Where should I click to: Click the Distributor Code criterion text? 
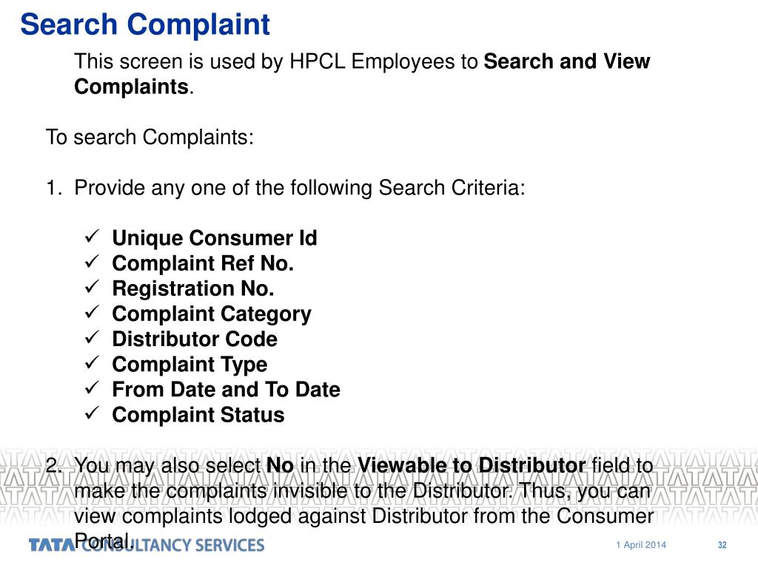point(195,339)
